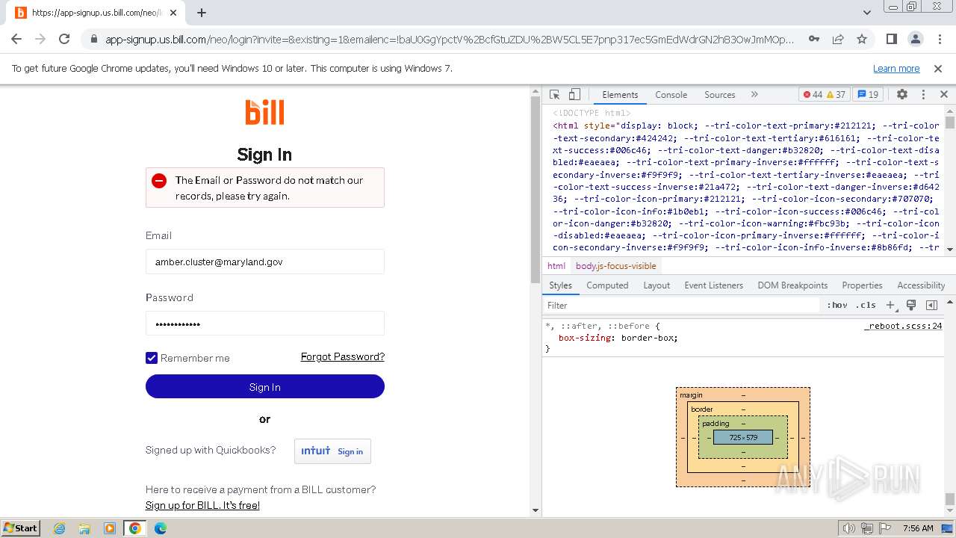This screenshot has height=538, width=956.
Task: Switch to the Elements tab
Action: (620, 95)
